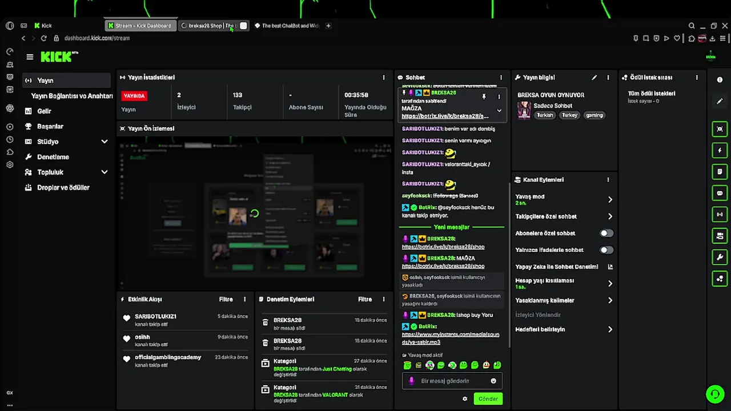Toggle Abonelere özel sohbet switch
The width and height of the screenshot is (731, 411).
click(x=606, y=233)
